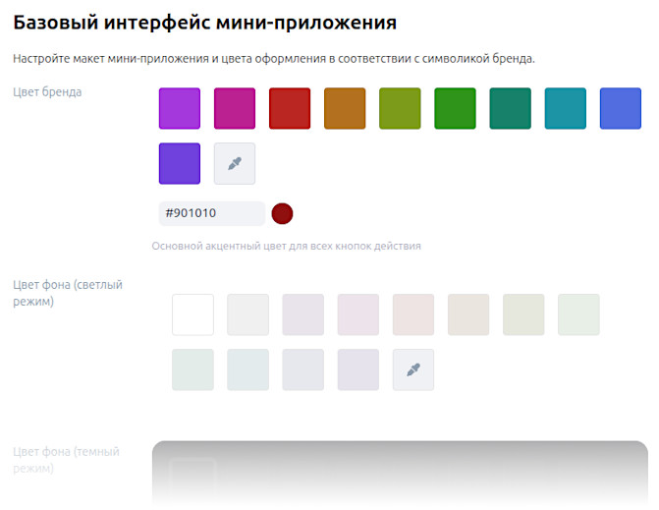Click the #901010 hex color field
The image size is (659, 510).
pos(211,213)
